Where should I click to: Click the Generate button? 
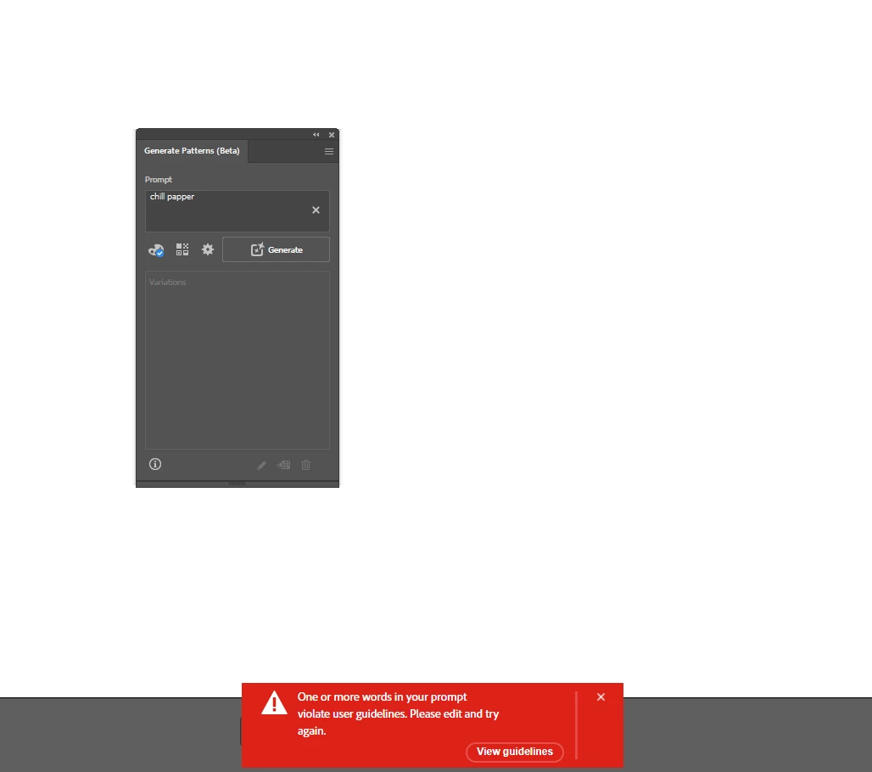pos(276,249)
